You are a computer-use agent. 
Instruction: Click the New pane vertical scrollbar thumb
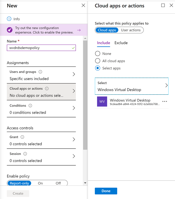tap(85, 95)
